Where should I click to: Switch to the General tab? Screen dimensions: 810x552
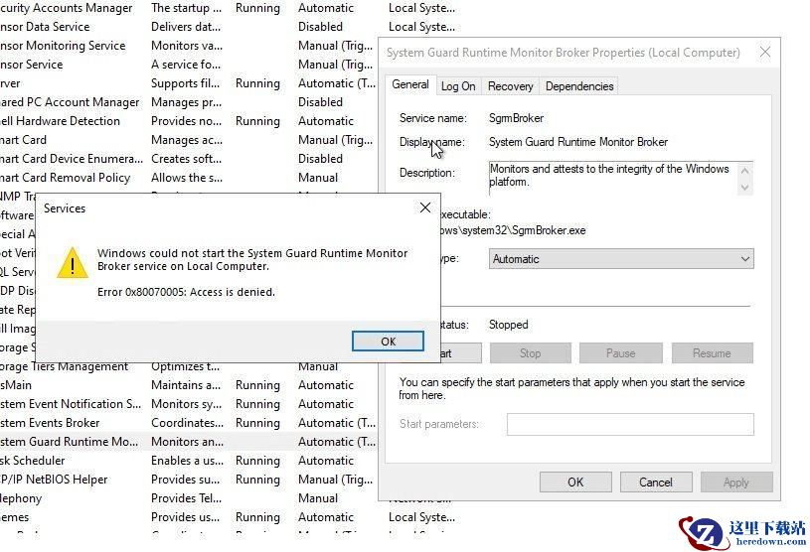click(x=410, y=84)
